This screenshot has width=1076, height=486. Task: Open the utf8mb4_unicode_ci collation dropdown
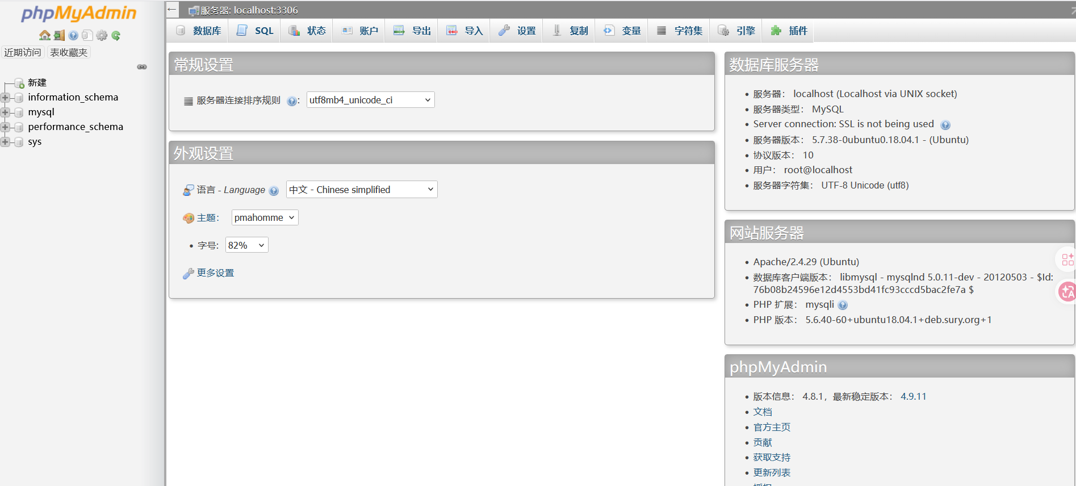click(370, 100)
